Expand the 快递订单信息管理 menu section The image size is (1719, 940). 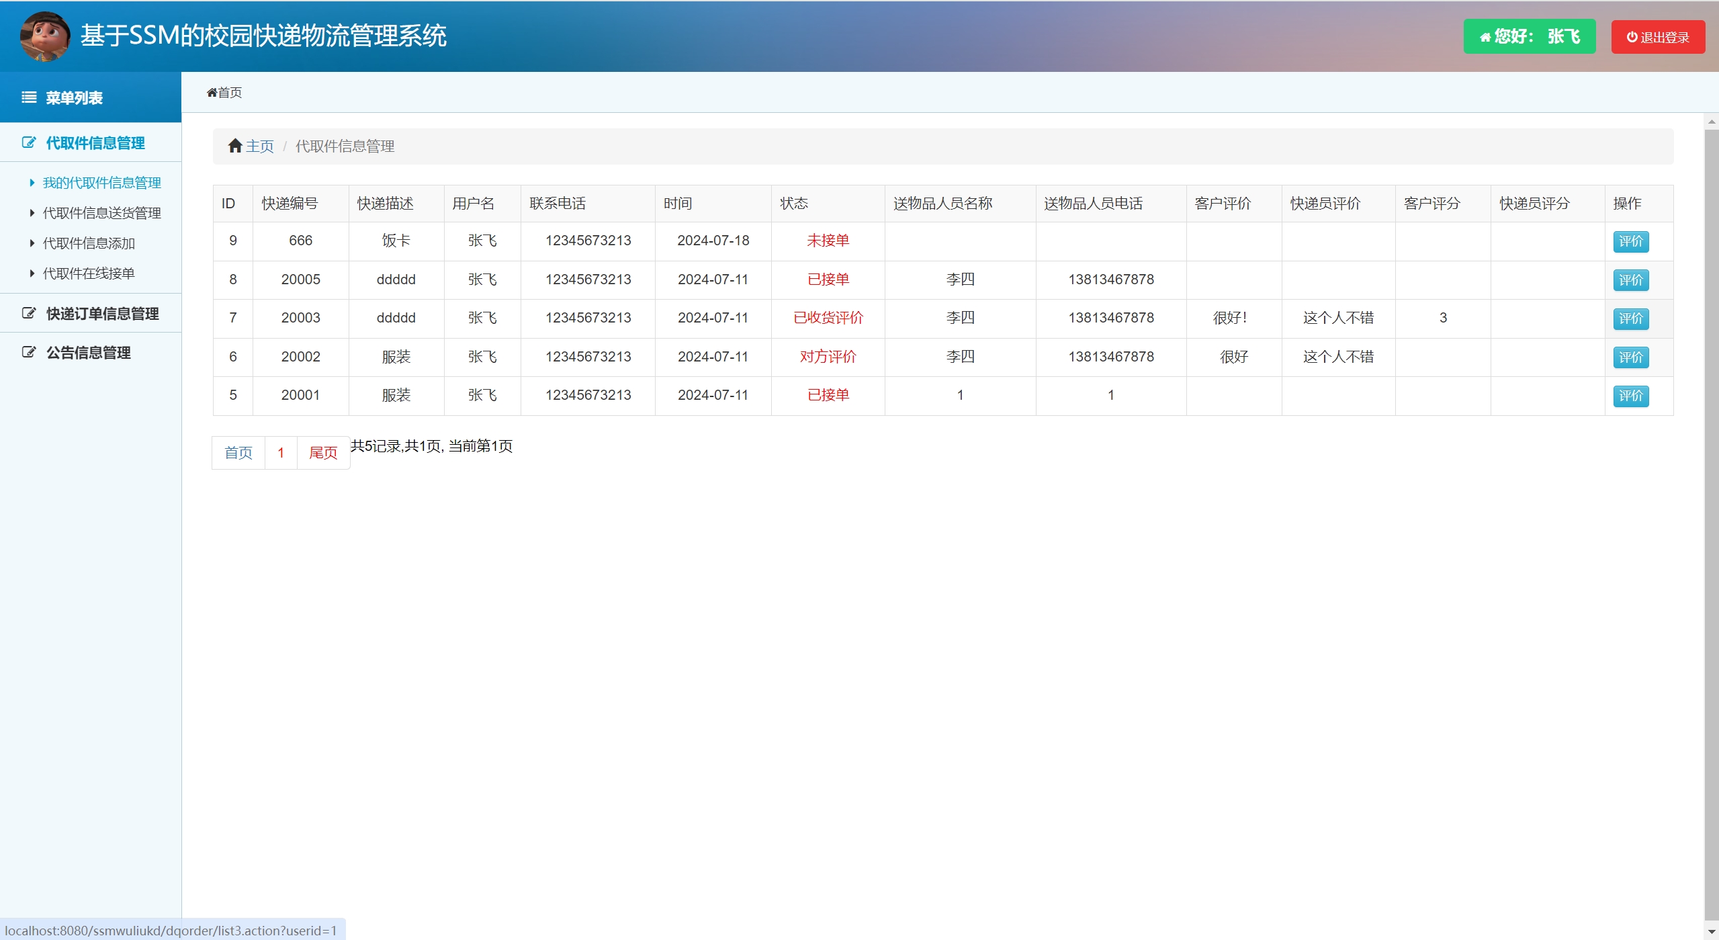tap(102, 314)
